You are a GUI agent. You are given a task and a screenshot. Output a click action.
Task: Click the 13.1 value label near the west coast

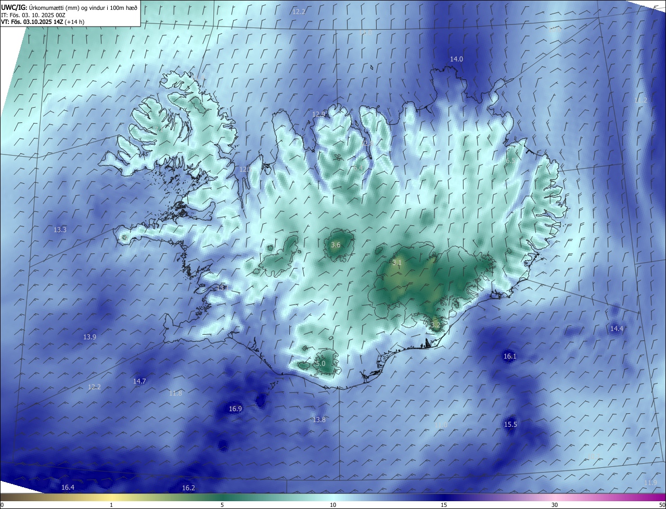click(222, 288)
